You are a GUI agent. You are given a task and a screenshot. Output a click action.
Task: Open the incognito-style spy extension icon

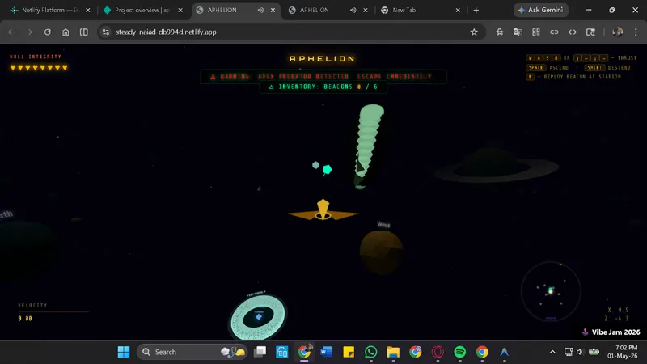click(500, 32)
